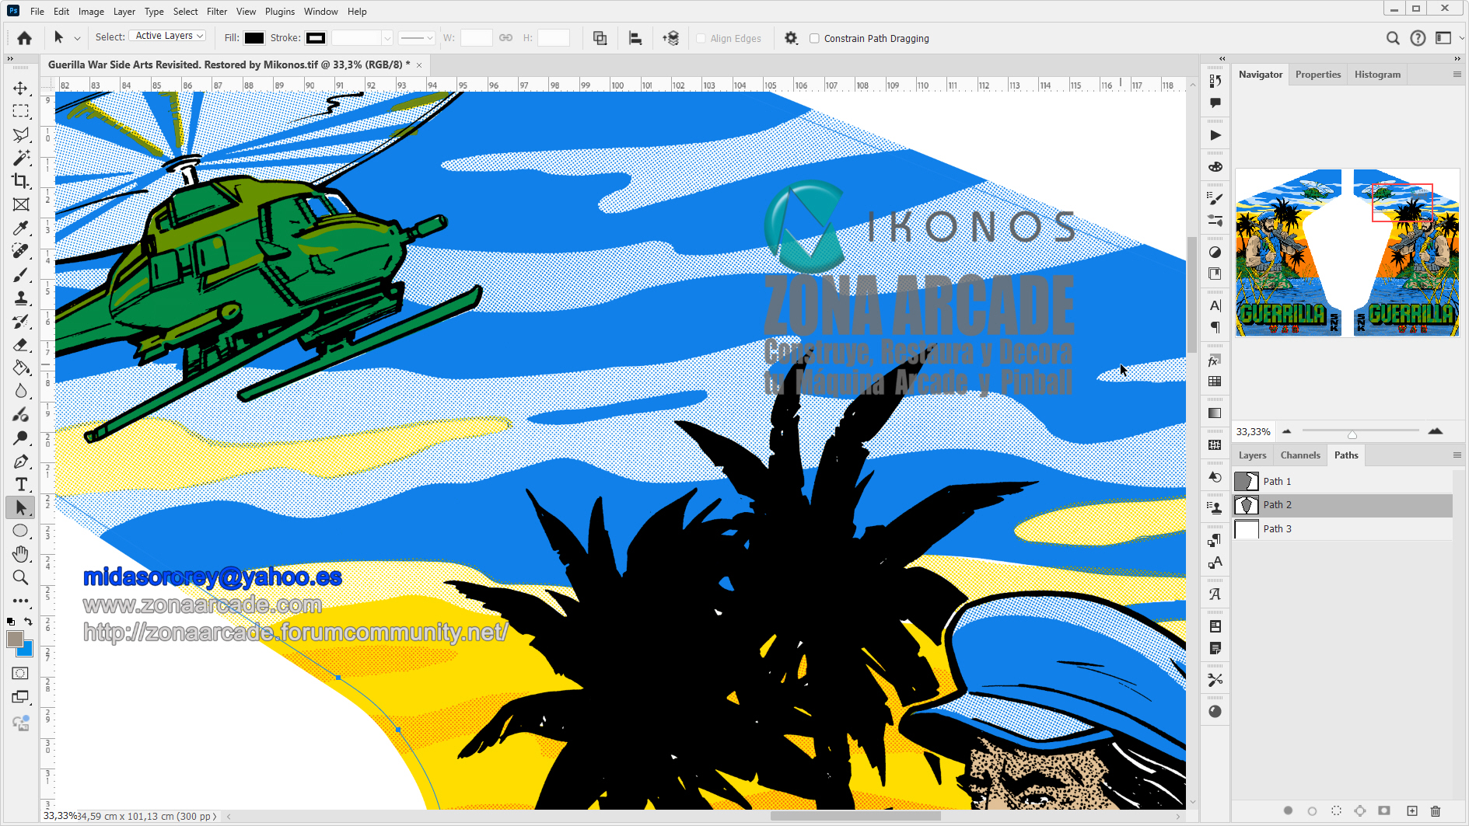
Task: Toggle link between width and height
Action: [x=505, y=37]
